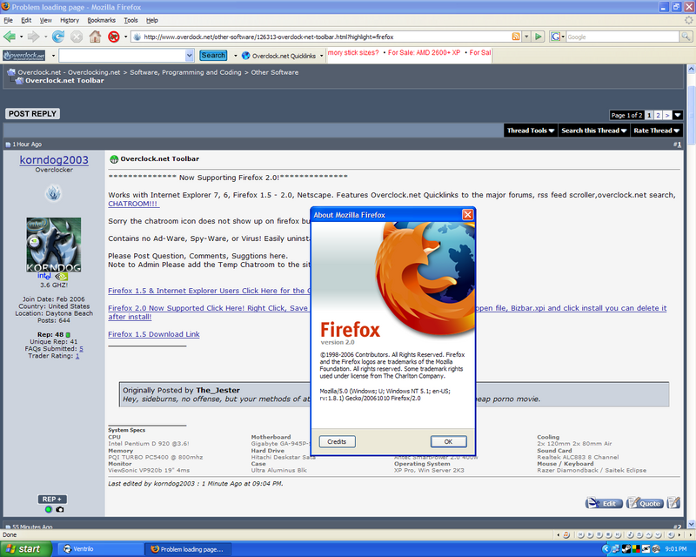Click the quick reply icon beside Quote
Viewport: 696px width, 557px height.
point(673,503)
